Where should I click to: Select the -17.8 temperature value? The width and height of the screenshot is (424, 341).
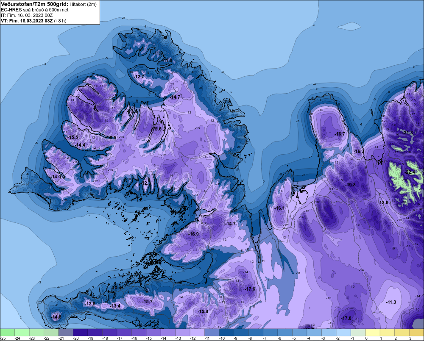pyautogui.click(x=346, y=318)
